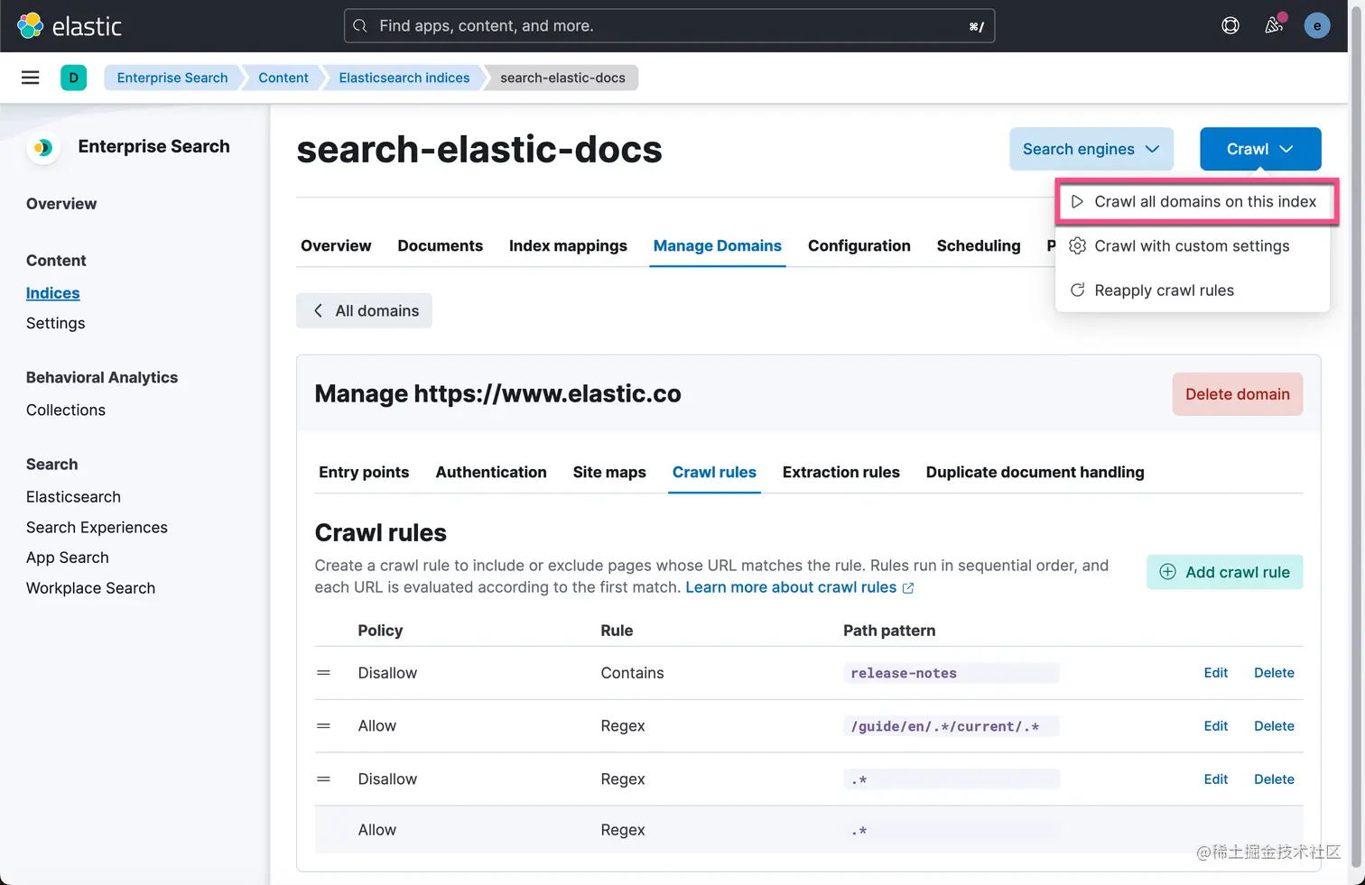Screen dimensions: 1365x885
Task: Click the play icon beside Crawl all domains
Action: (x=1077, y=202)
